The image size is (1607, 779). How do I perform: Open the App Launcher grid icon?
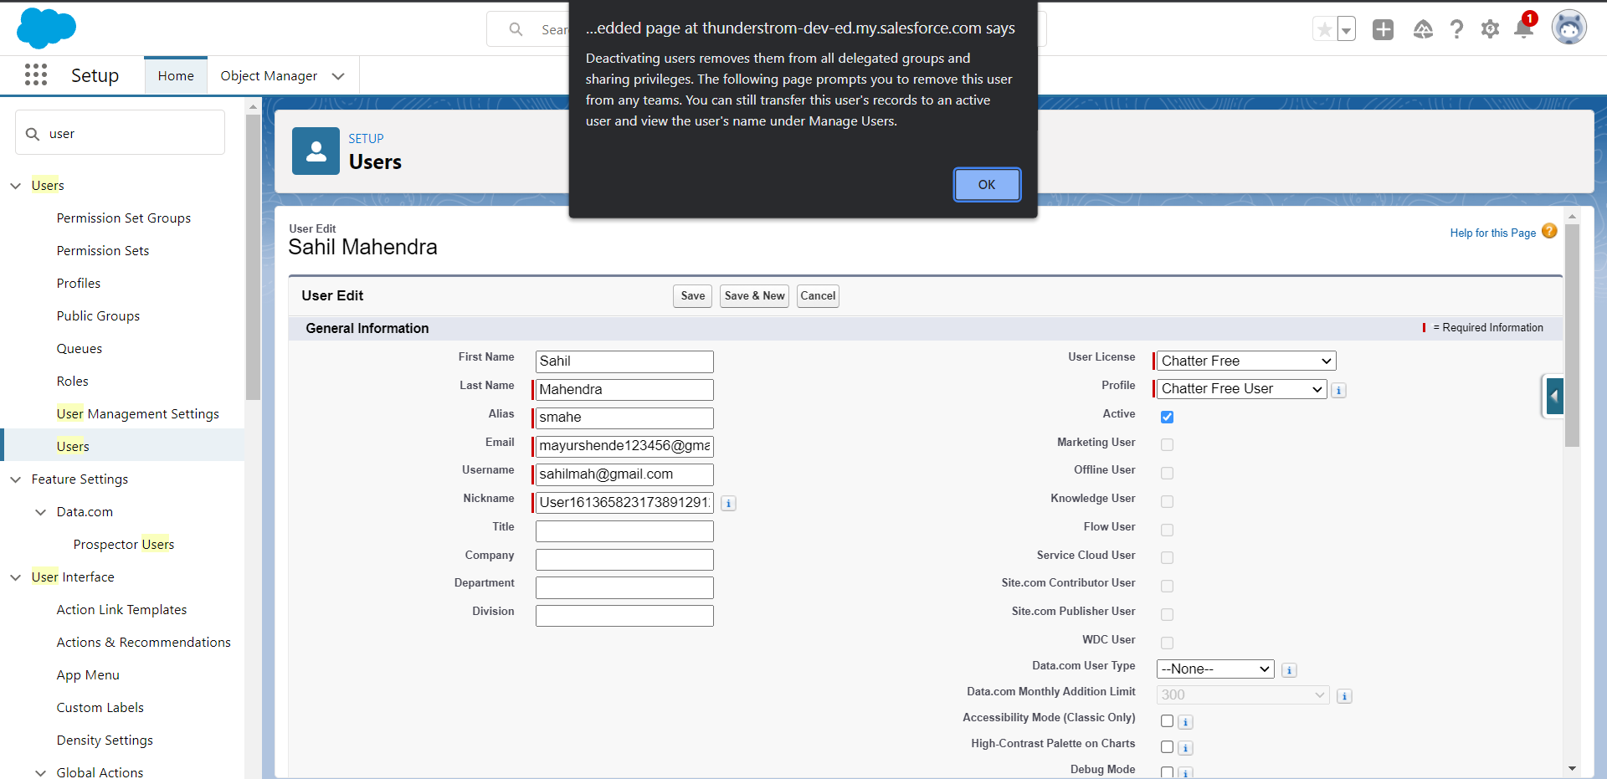tap(35, 75)
